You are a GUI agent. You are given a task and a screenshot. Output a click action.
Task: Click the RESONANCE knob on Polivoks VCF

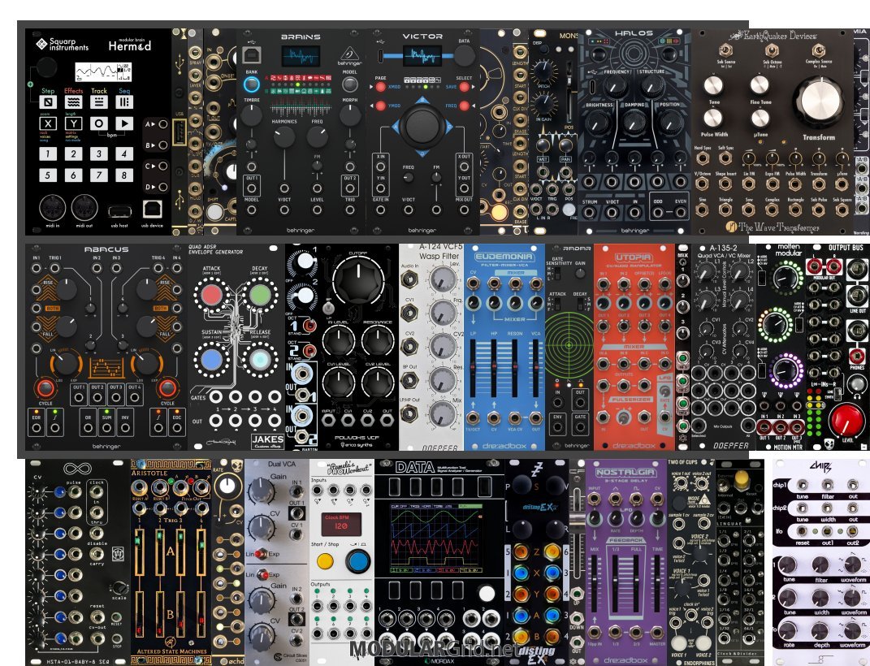click(x=378, y=340)
